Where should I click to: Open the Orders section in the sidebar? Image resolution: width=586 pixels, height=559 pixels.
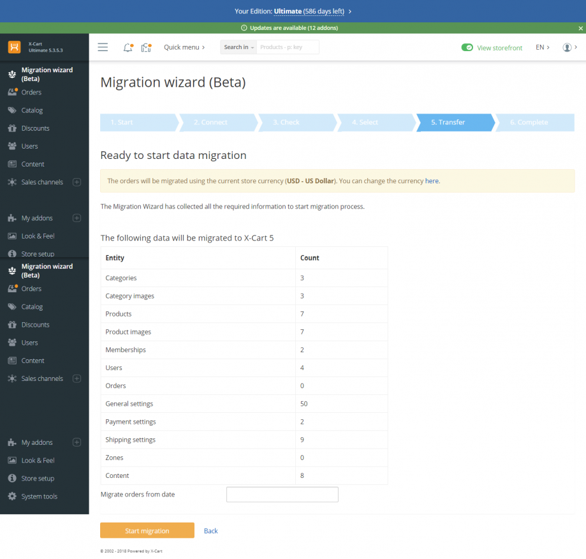coord(31,92)
